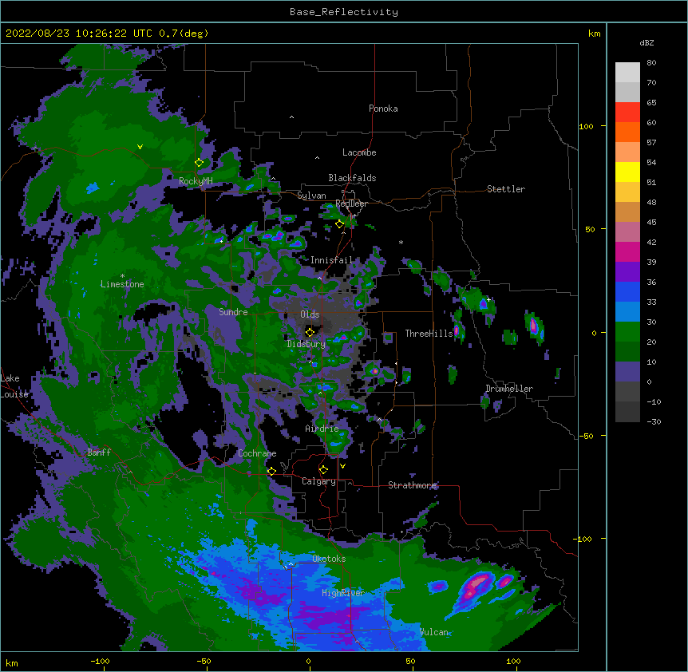688x672 pixels.
Task: Click the Stettler label
Action: pyautogui.click(x=506, y=189)
